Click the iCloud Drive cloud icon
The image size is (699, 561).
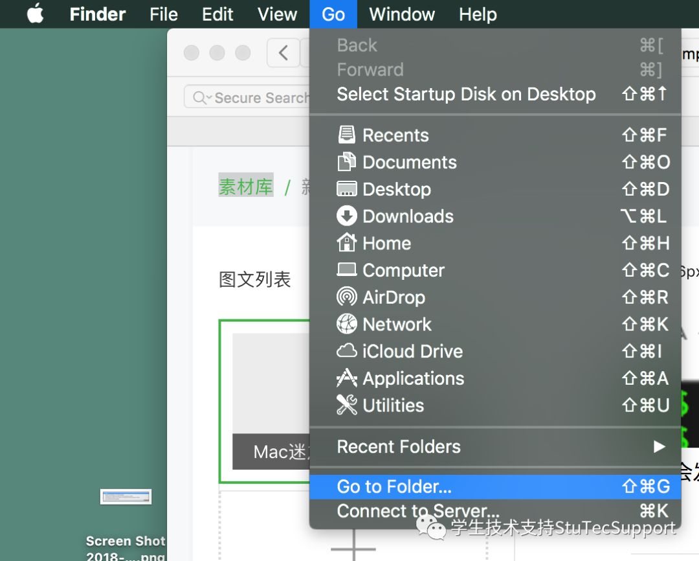tap(347, 351)
